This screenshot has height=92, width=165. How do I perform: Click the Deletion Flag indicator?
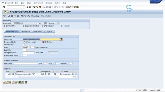[x=4, y=26]
